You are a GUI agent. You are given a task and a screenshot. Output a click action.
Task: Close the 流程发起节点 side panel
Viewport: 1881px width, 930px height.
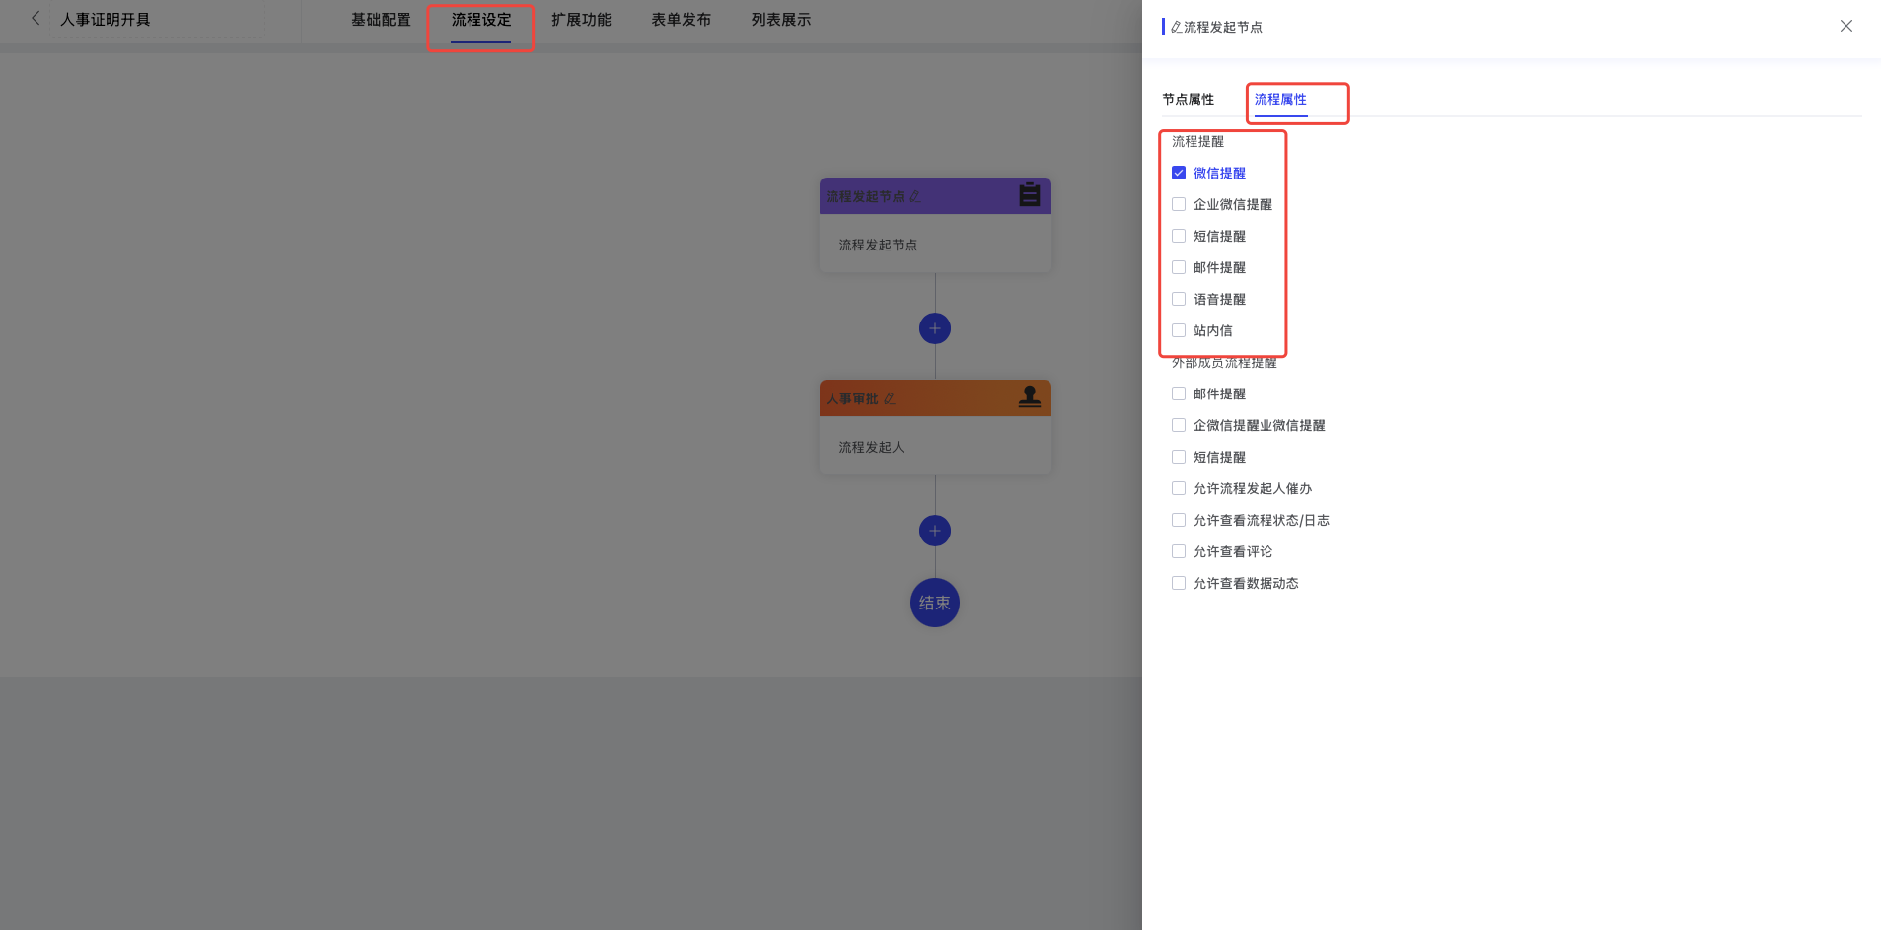1845,27
